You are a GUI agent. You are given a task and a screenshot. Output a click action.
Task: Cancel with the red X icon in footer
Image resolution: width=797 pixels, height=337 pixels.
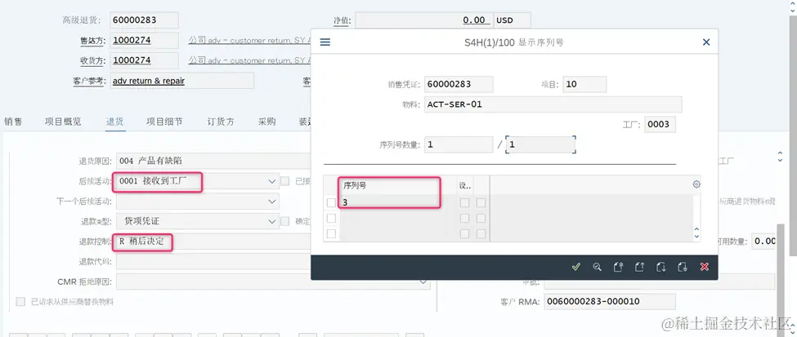pos(704,267)
